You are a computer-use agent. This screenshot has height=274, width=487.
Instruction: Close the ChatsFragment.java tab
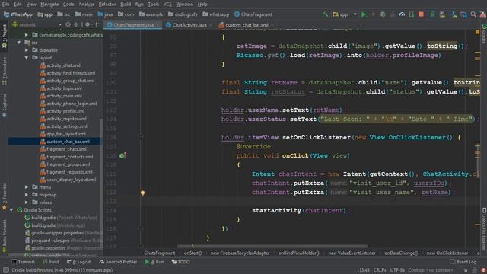(158, 25)
